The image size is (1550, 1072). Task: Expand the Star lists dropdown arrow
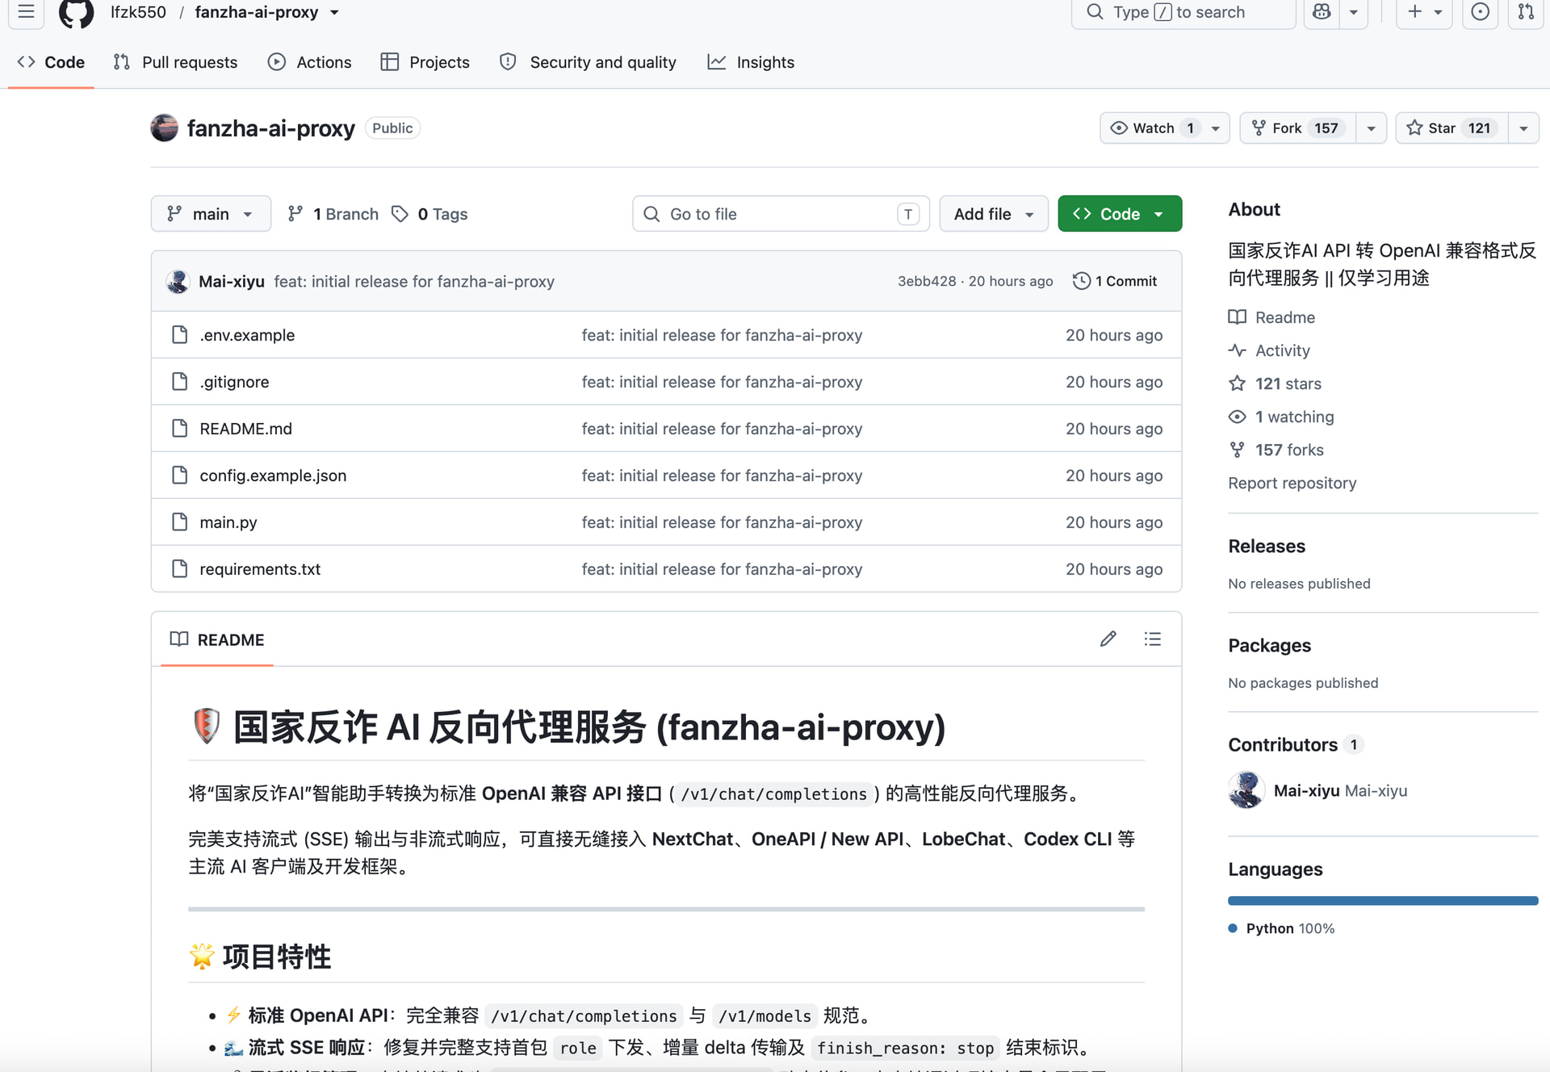pyautogui.click(x=1523, y=128)
